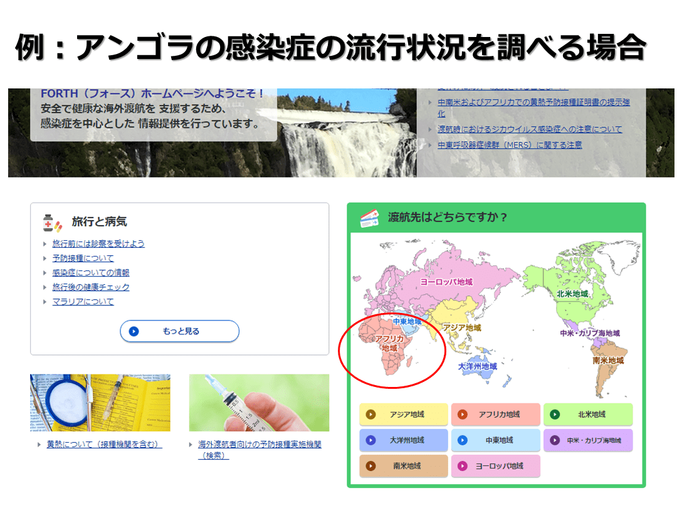Click the airplane ticket icon beside 渡航先はどちらですか
Screen dimensions: 677x508
click(369, 218)
